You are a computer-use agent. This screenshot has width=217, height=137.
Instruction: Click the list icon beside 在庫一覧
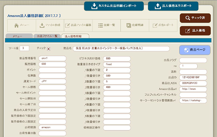pyautogui.click(x=100, y=25)
